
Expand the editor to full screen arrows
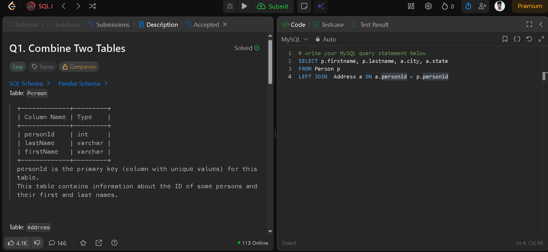point(541,39)
